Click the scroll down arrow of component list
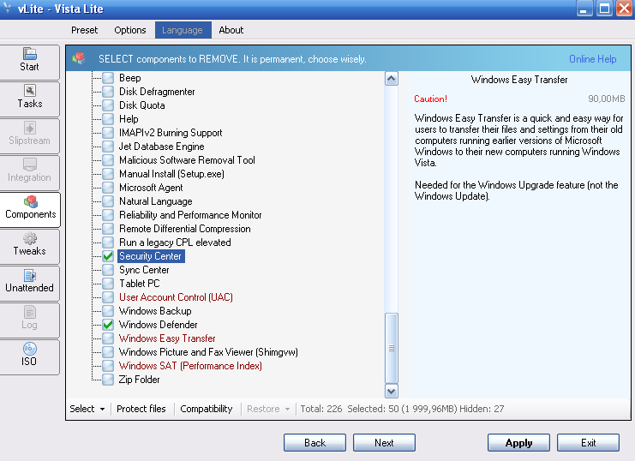Screen dimensions: 635x461 [x=392, y=392]
